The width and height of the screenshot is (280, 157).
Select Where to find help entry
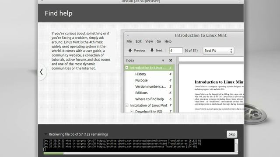tap(149, 99)
